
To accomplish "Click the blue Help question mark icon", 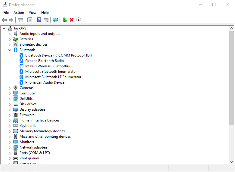I will pyautogui.click(x=39, y=20).
